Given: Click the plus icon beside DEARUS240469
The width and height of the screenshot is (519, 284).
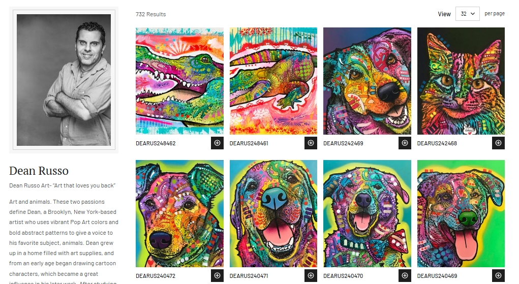Looking at the screenshot, I should (499, 275).
